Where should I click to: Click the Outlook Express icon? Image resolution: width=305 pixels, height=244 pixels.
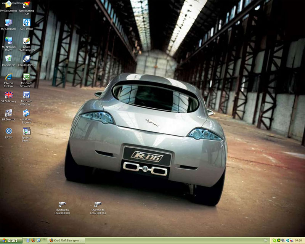26,113
